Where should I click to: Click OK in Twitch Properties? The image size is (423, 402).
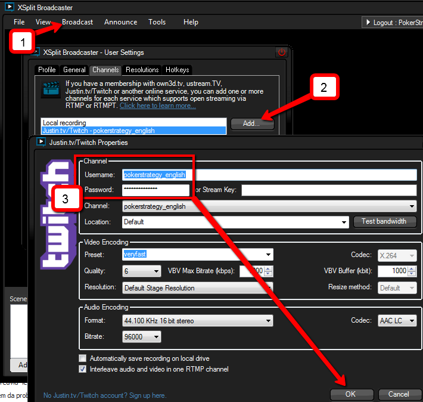tap(352, 394)
